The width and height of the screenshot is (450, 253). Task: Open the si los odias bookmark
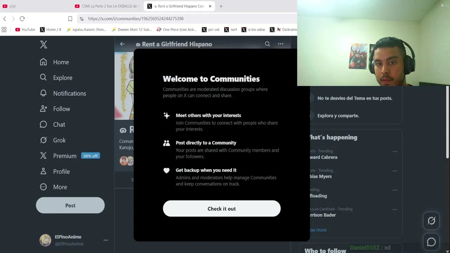[253, 30]
